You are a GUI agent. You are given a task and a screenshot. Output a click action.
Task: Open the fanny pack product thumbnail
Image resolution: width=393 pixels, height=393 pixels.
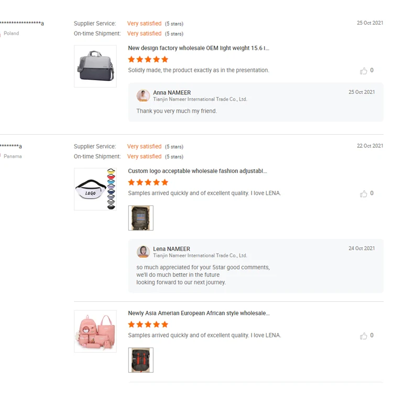(x=95, y=189)
